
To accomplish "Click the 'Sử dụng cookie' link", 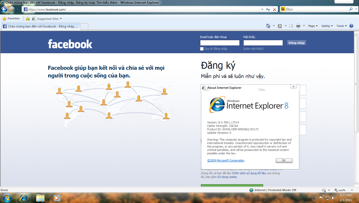I will click(x=227, y=177).
